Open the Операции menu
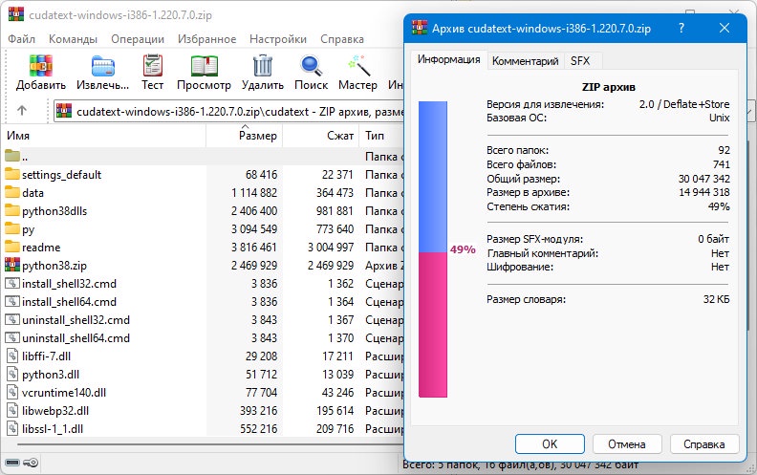757x475 pixels. (138, 39)
